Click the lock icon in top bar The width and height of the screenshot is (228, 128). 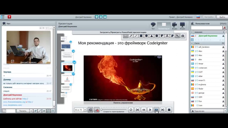tap(101, 17)
